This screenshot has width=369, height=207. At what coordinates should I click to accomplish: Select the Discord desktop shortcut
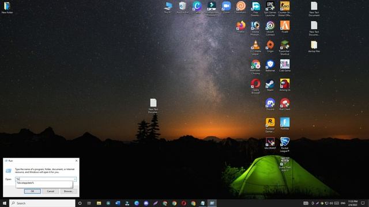point(270,105)
